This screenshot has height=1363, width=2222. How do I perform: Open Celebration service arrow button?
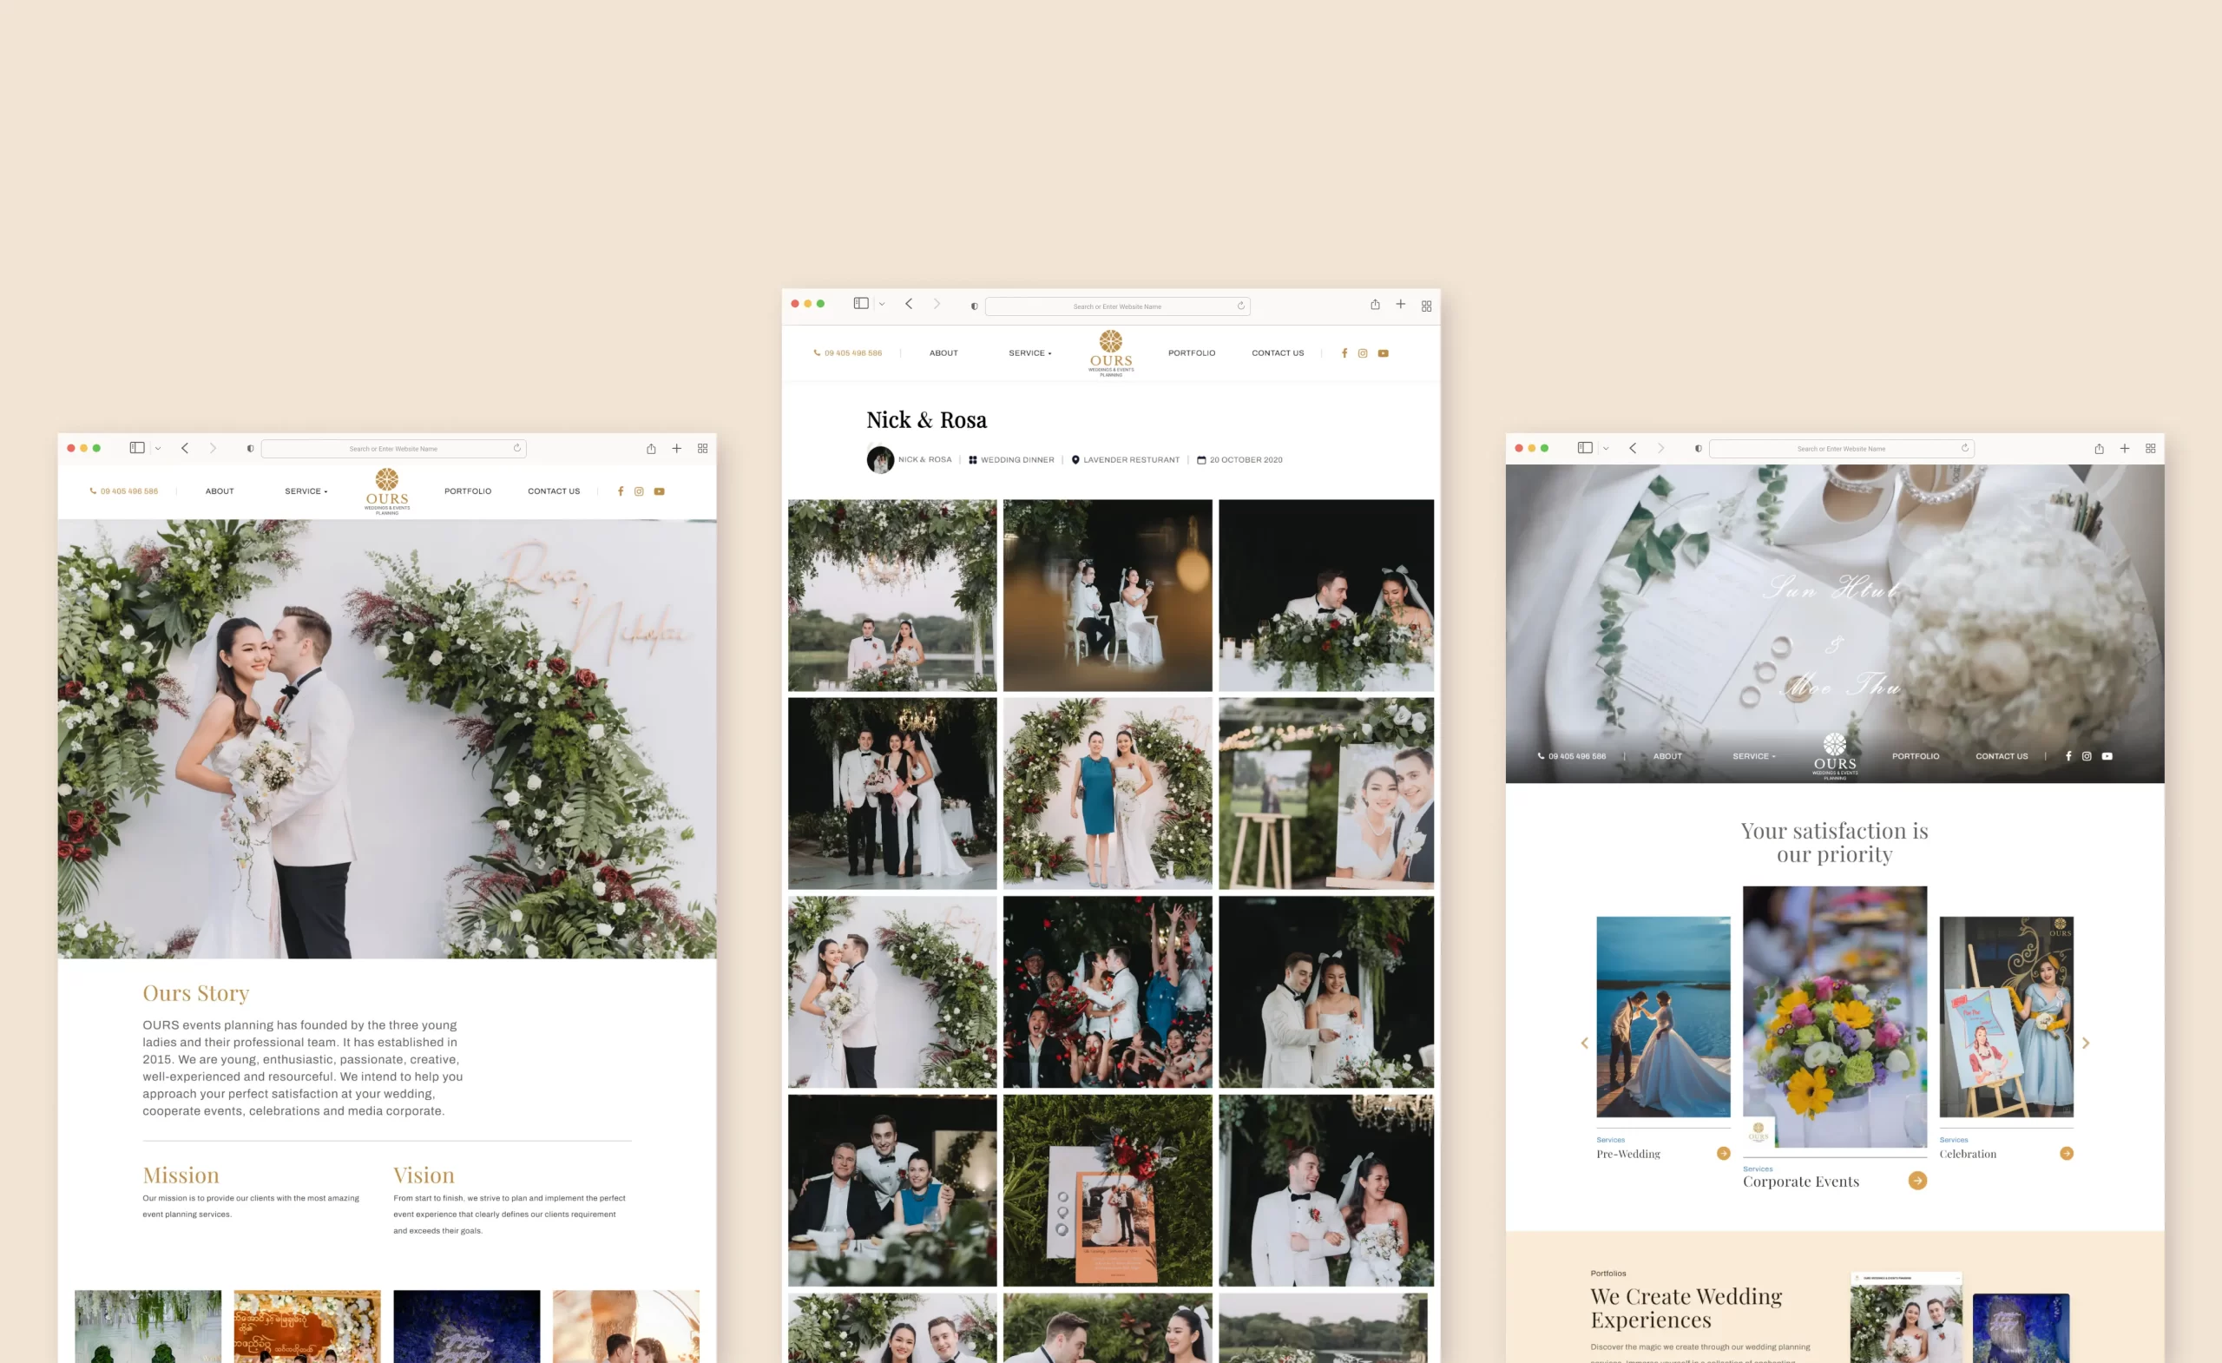click(2066, 1154)
